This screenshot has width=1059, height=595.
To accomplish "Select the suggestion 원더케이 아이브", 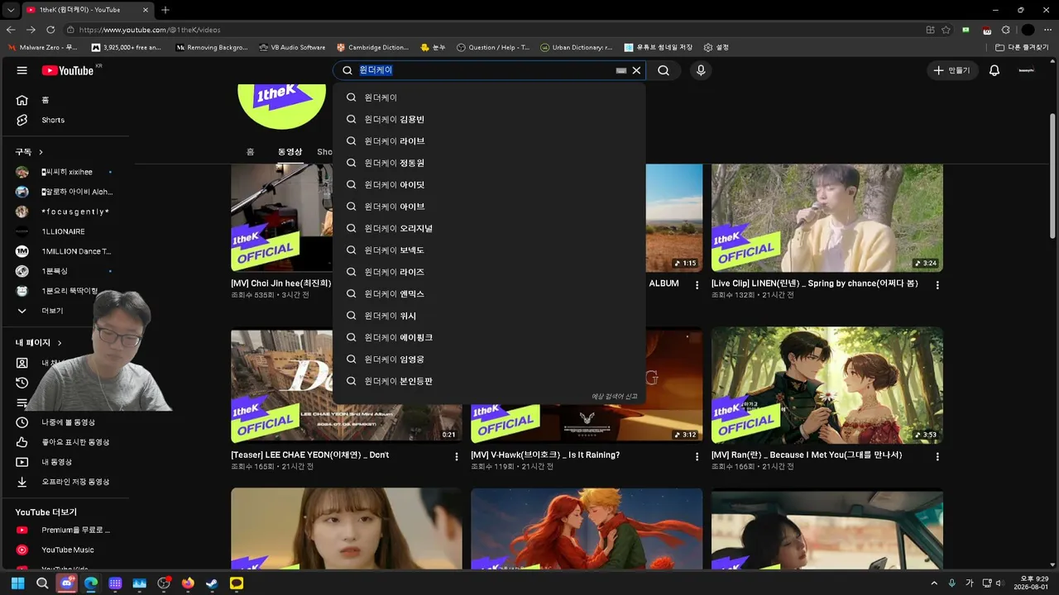I will tap(489, 207).
